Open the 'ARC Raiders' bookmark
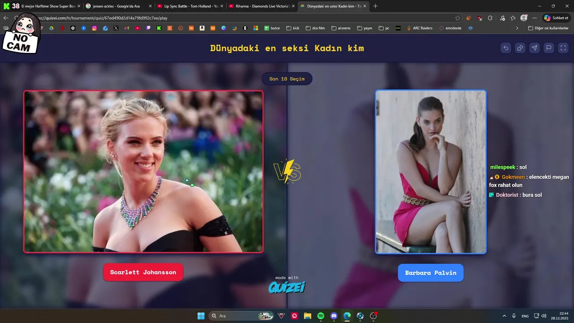Screen dimensions: 574x323 point(420,28)
